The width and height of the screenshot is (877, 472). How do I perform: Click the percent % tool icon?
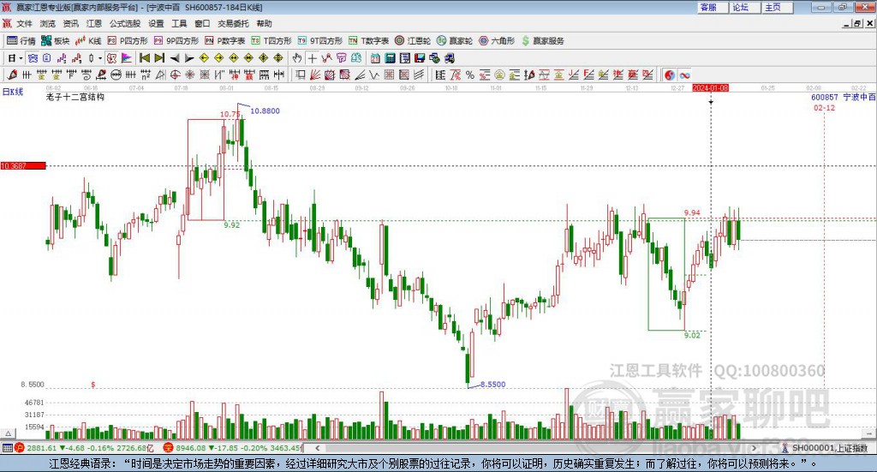tap(470, 75)
